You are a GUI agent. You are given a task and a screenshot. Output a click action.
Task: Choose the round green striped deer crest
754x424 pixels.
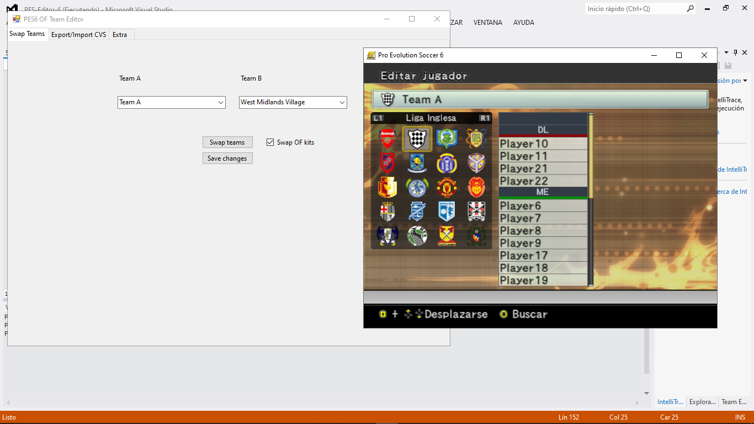coord(417,236)
